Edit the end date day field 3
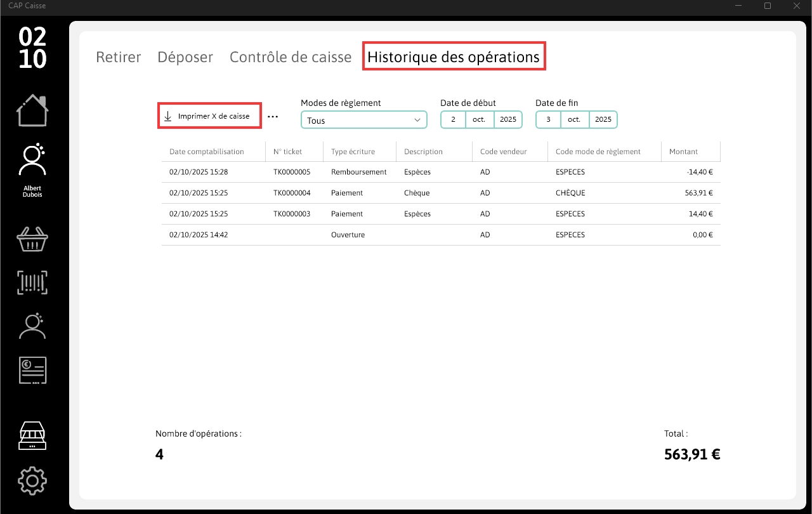Image resolution: width=812 pixels, height=514 pixels. pos(548,119)
